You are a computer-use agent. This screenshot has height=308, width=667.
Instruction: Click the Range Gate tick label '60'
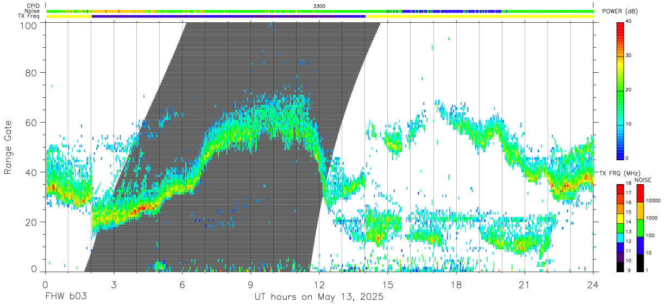[x=32, y=122]
